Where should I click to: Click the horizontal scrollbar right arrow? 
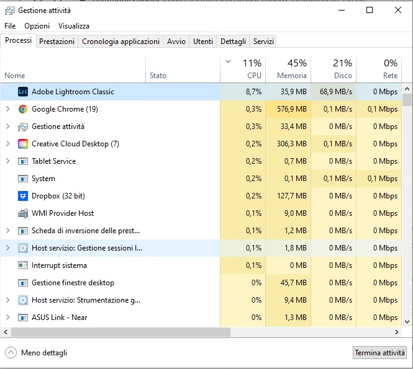coord(397,332)
